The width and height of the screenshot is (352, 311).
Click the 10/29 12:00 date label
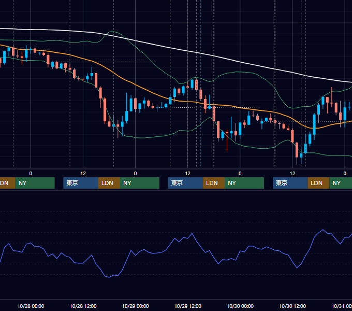click(x=188, y=306)
